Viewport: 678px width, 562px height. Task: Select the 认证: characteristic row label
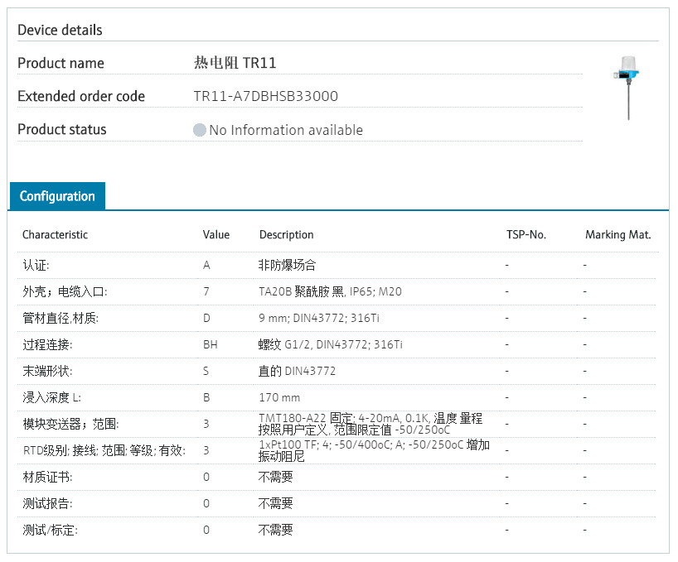point(36,265)
